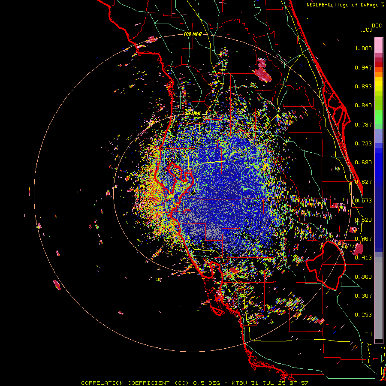This screenshot has height=386, width=386.
Task: Select the 0.360 legend value
Action: (x=363, y=277)
